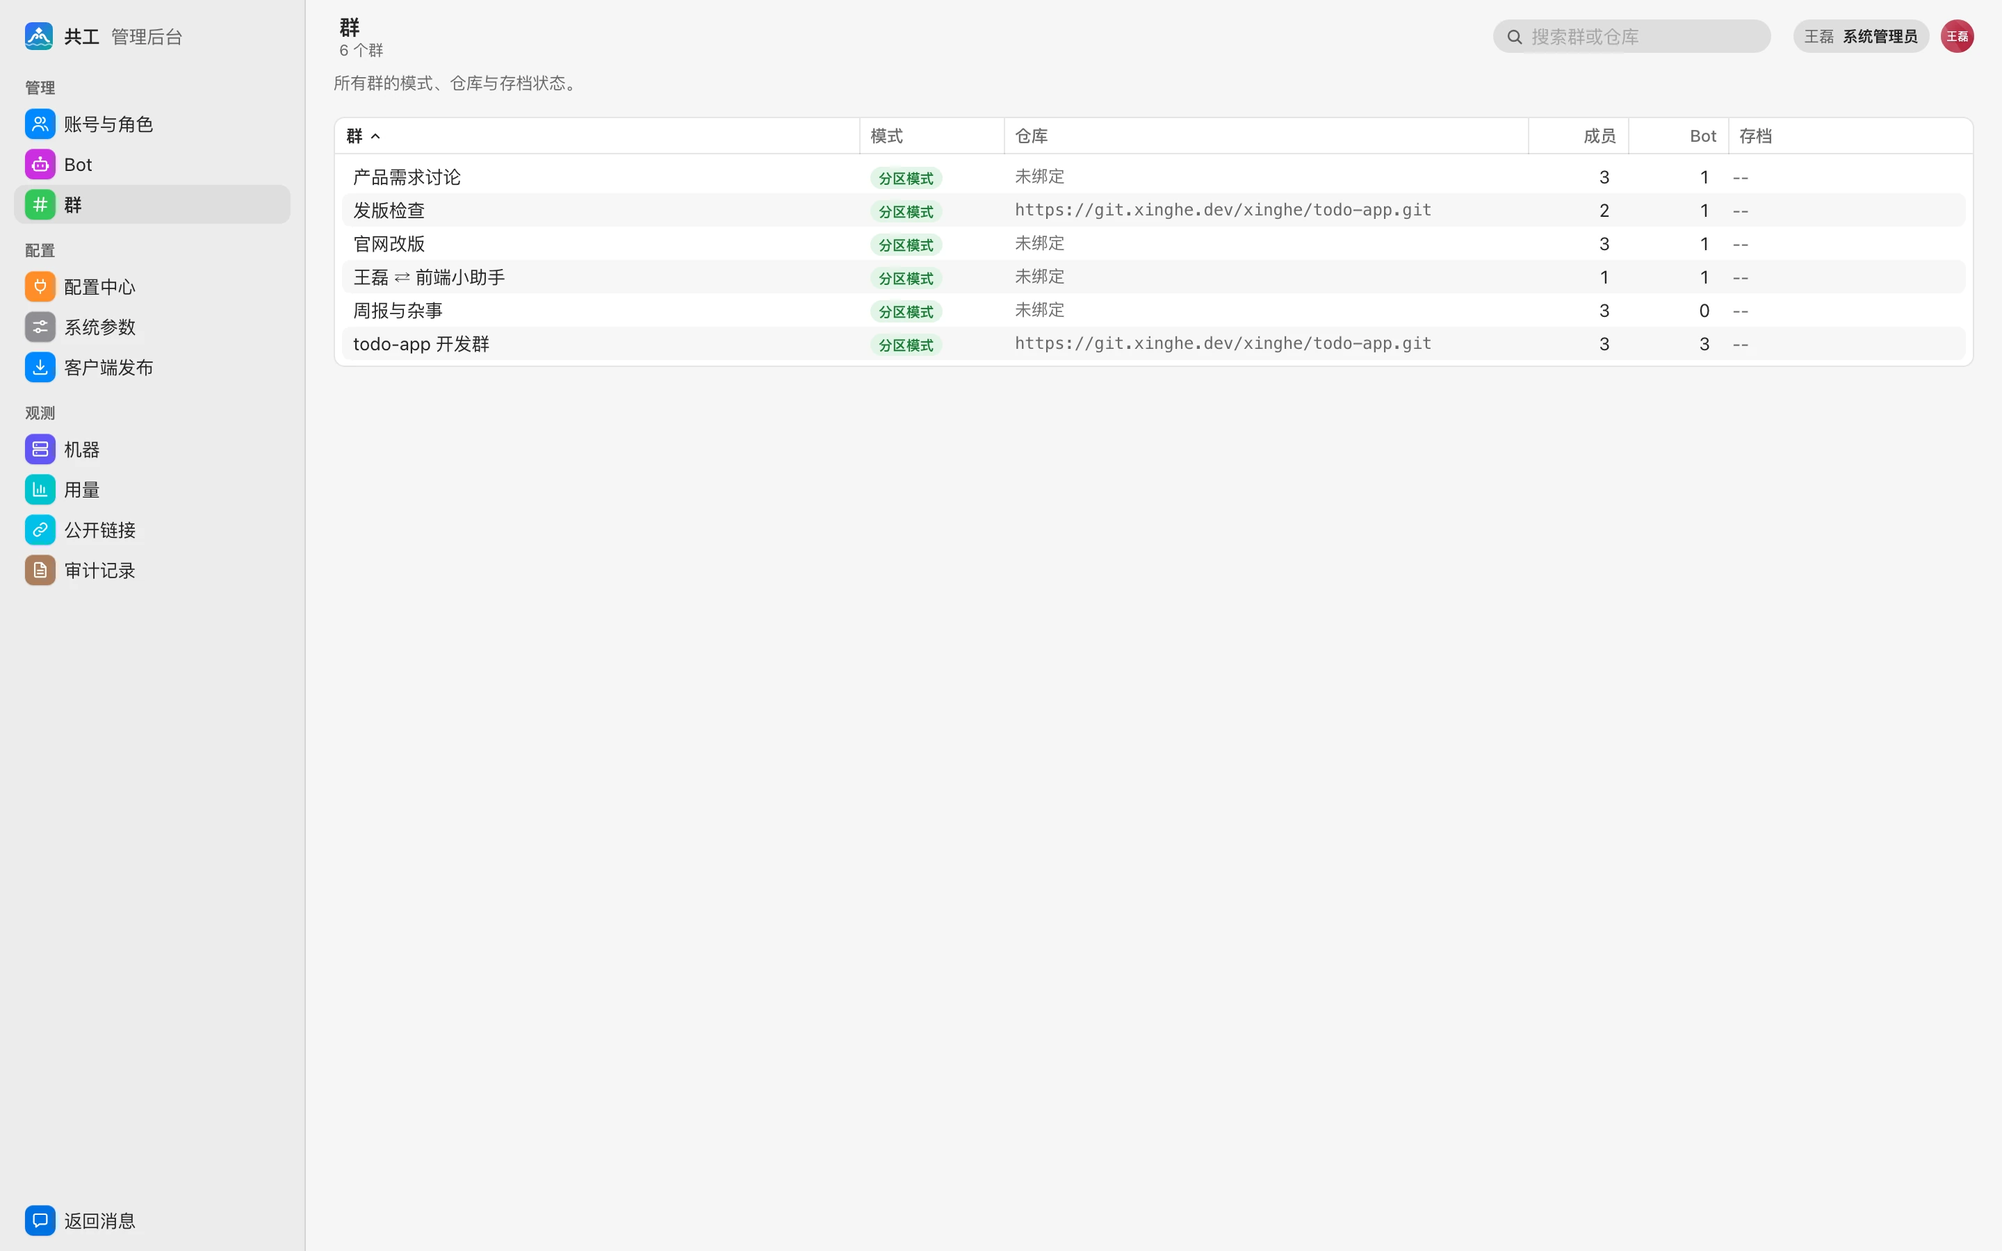Open 审计记录 menu item
Viewport: 2002px width, 1251px height.
[152, 570]
